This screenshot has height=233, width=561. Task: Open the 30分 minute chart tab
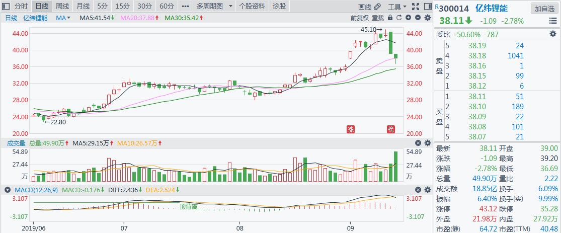pyautogui.click(x=145, y=6)
